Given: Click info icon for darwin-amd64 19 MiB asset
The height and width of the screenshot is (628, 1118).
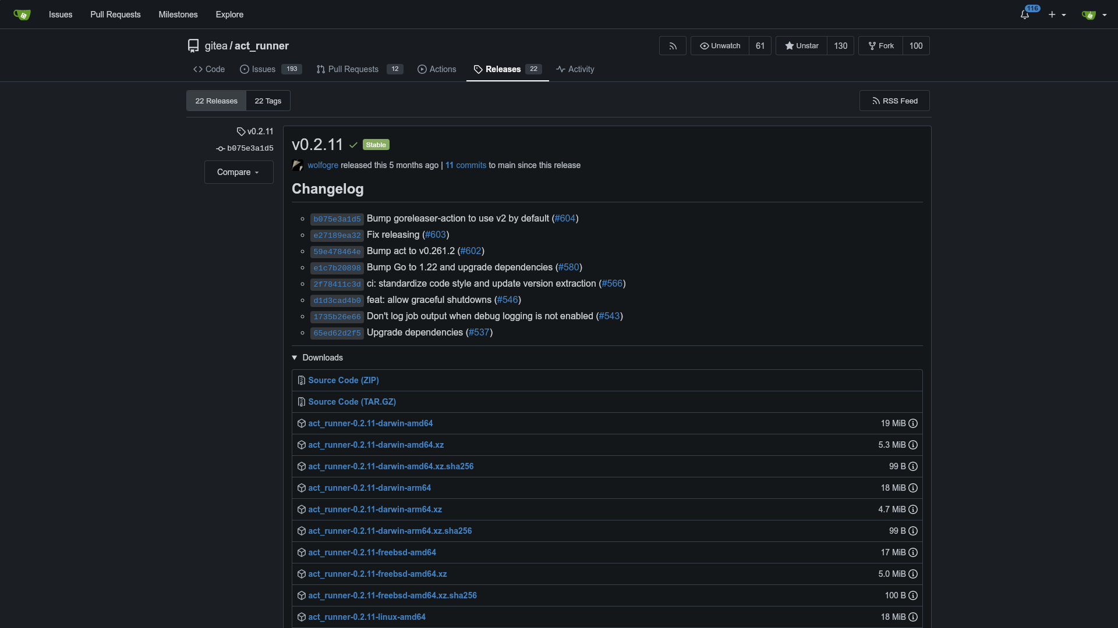Looking at the screenshot, I should point(913,423).
